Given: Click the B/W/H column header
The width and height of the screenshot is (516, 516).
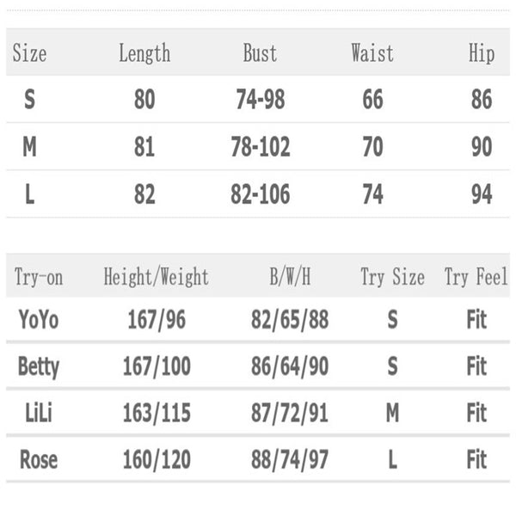Looking at the screenshot, I should (290, 277).
